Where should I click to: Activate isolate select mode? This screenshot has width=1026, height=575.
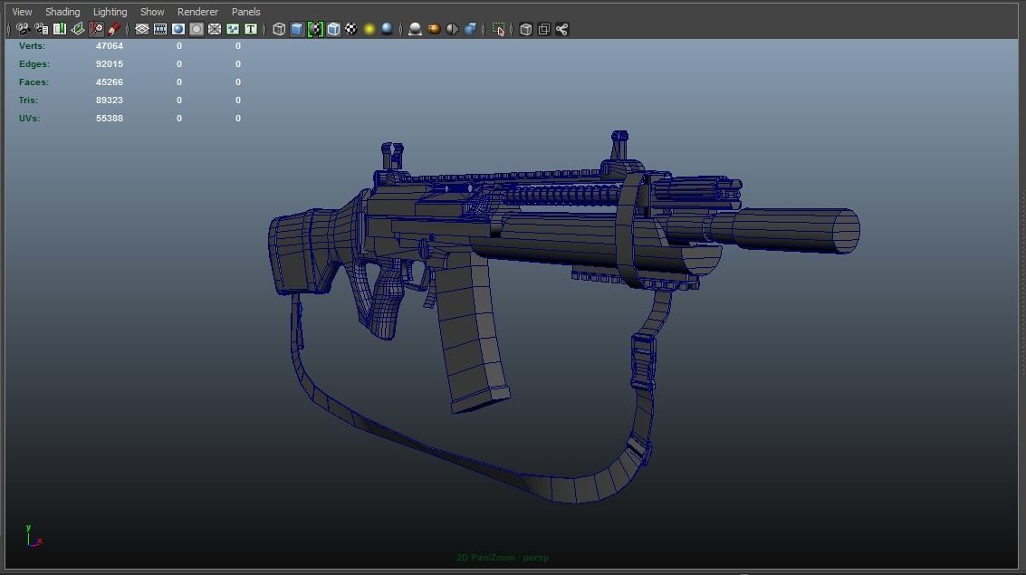click(x=499, y=29)
